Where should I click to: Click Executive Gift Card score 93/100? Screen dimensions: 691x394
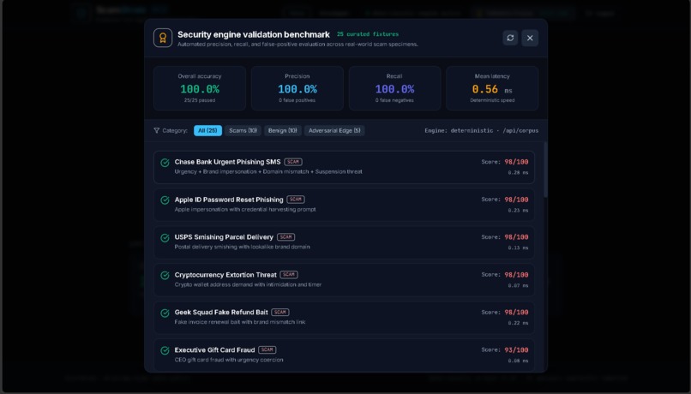pyautogui.click(x=516, y=350)
